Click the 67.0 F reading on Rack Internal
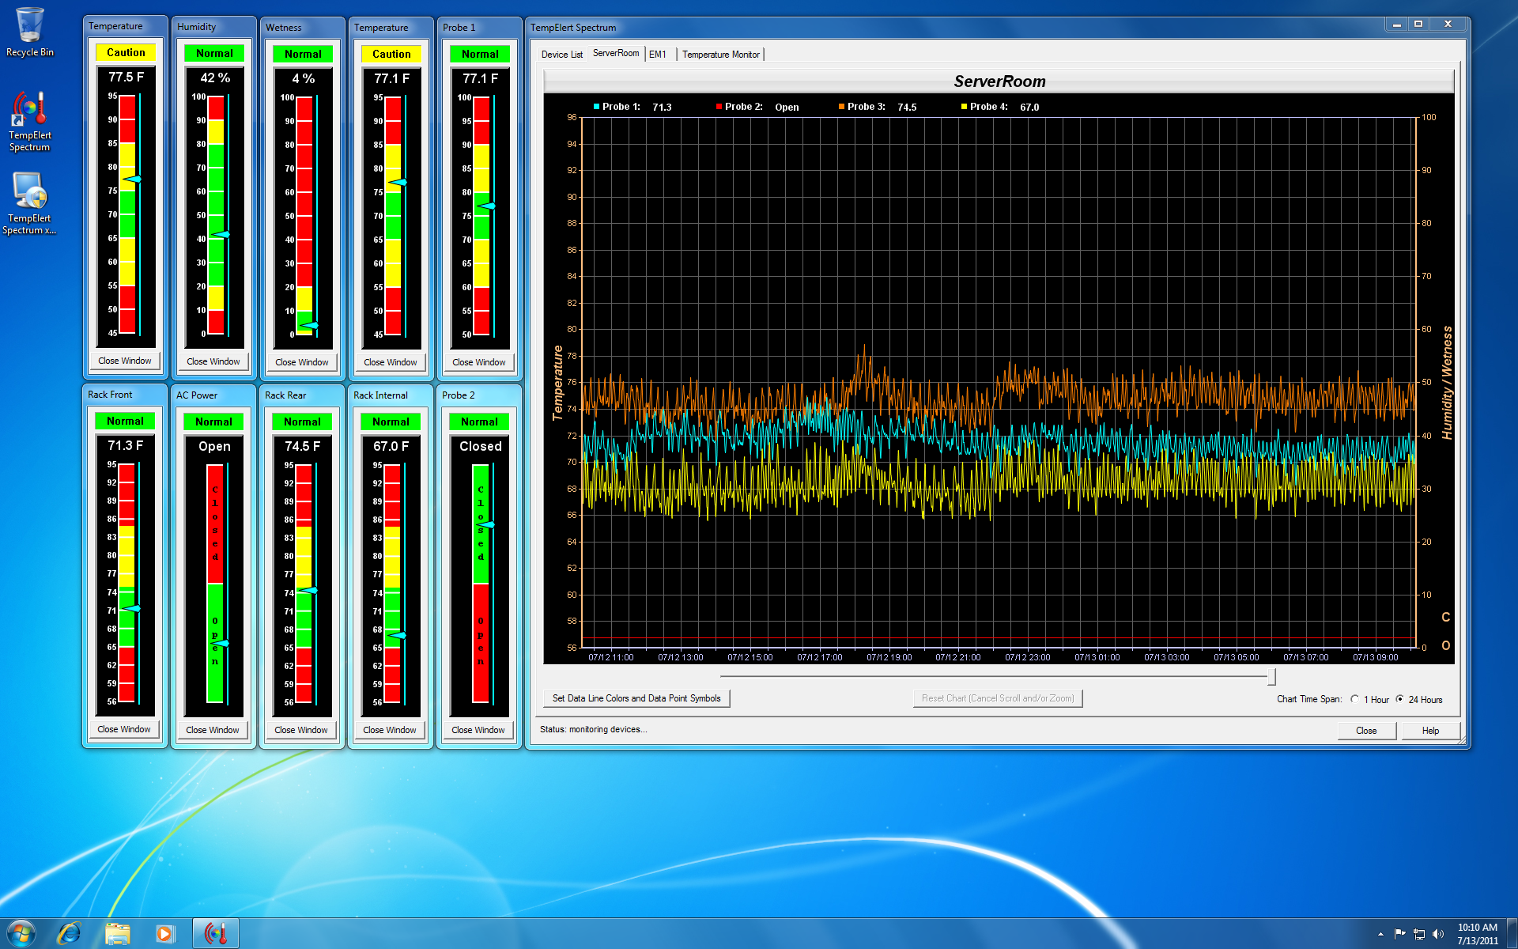This screenshot has height=949, width=1518. pyautogui.click(x=391, y=446)
